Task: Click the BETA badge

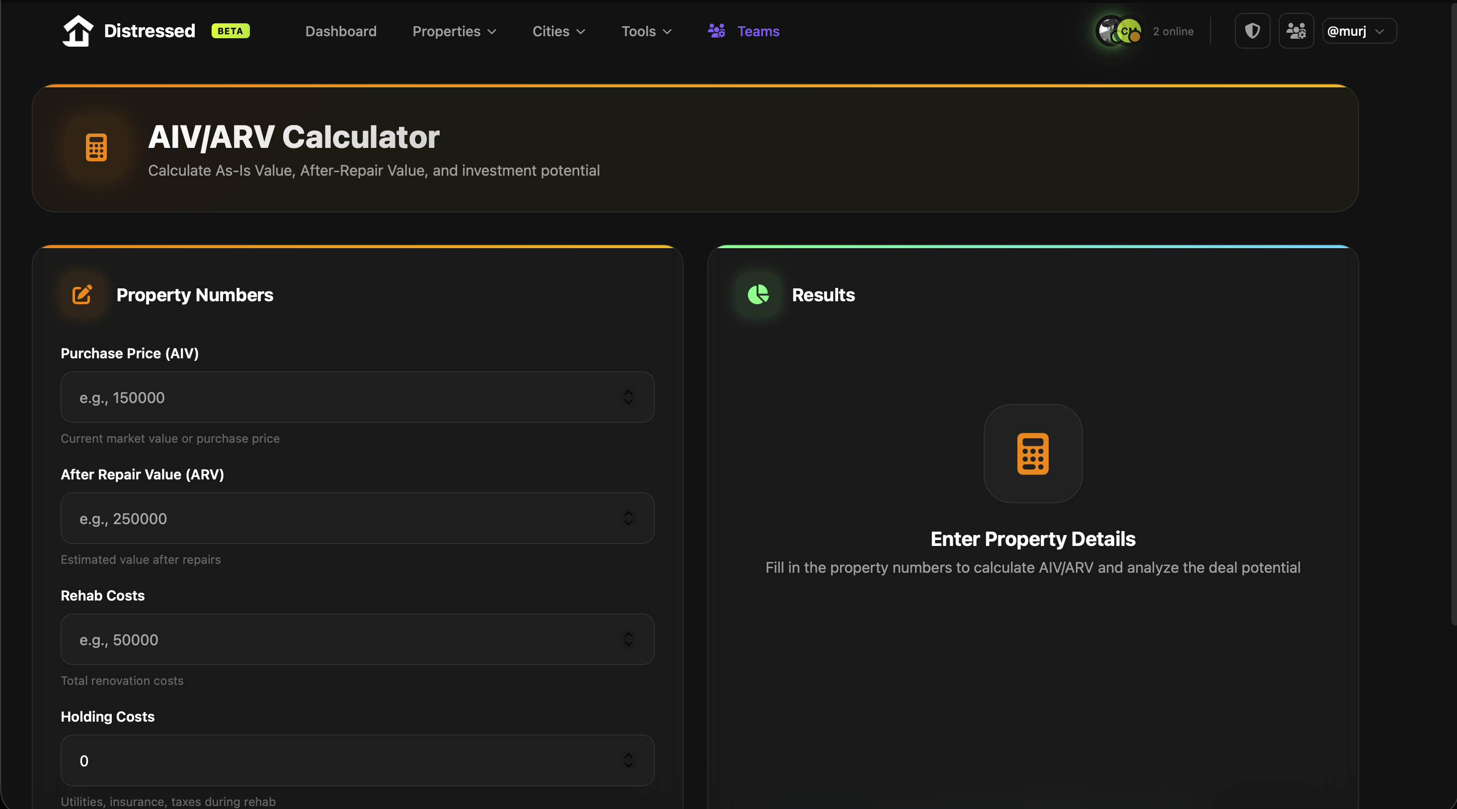Action: (x=230, y=31)
